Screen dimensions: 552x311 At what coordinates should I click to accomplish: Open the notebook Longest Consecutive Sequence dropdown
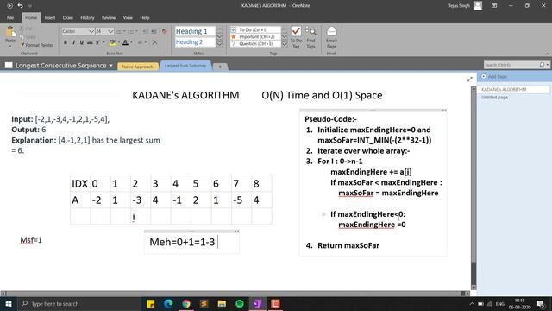[110, 66]
